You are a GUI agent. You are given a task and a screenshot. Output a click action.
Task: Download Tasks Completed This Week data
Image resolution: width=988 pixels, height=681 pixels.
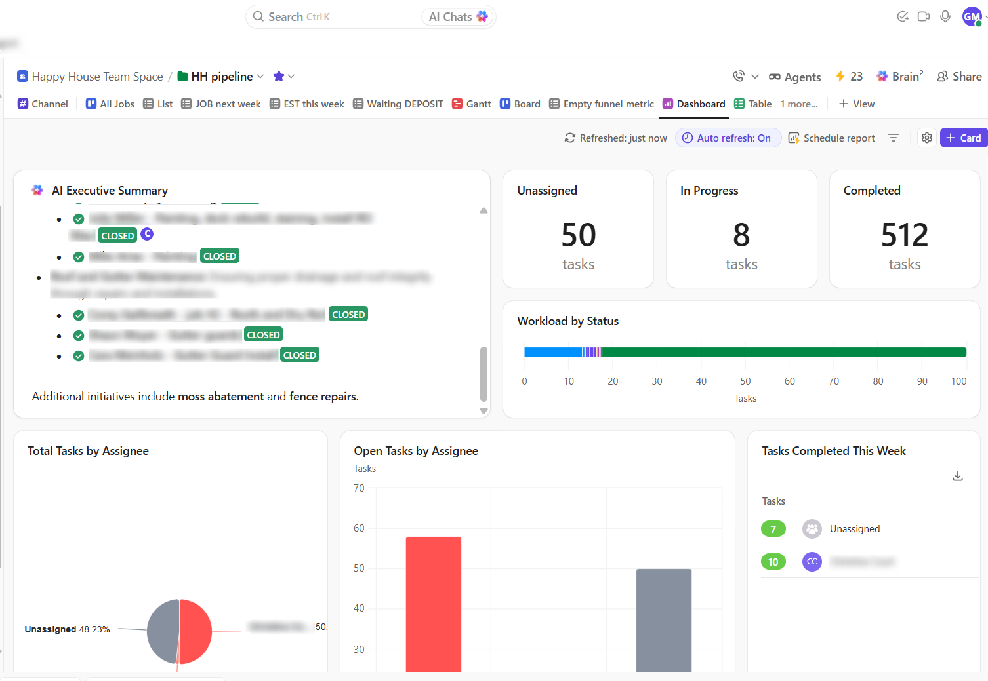[x=958, y=477]
